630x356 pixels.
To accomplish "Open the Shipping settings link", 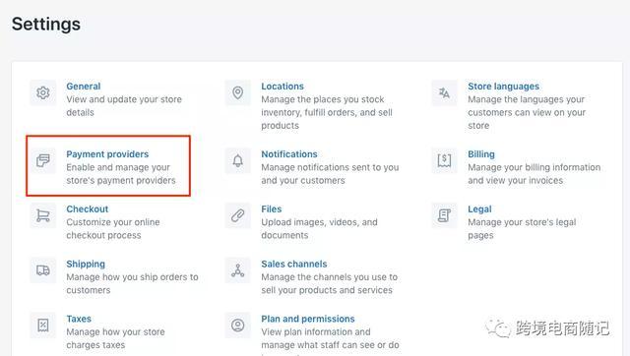I will pyautogui.click(x=86, y=265).
